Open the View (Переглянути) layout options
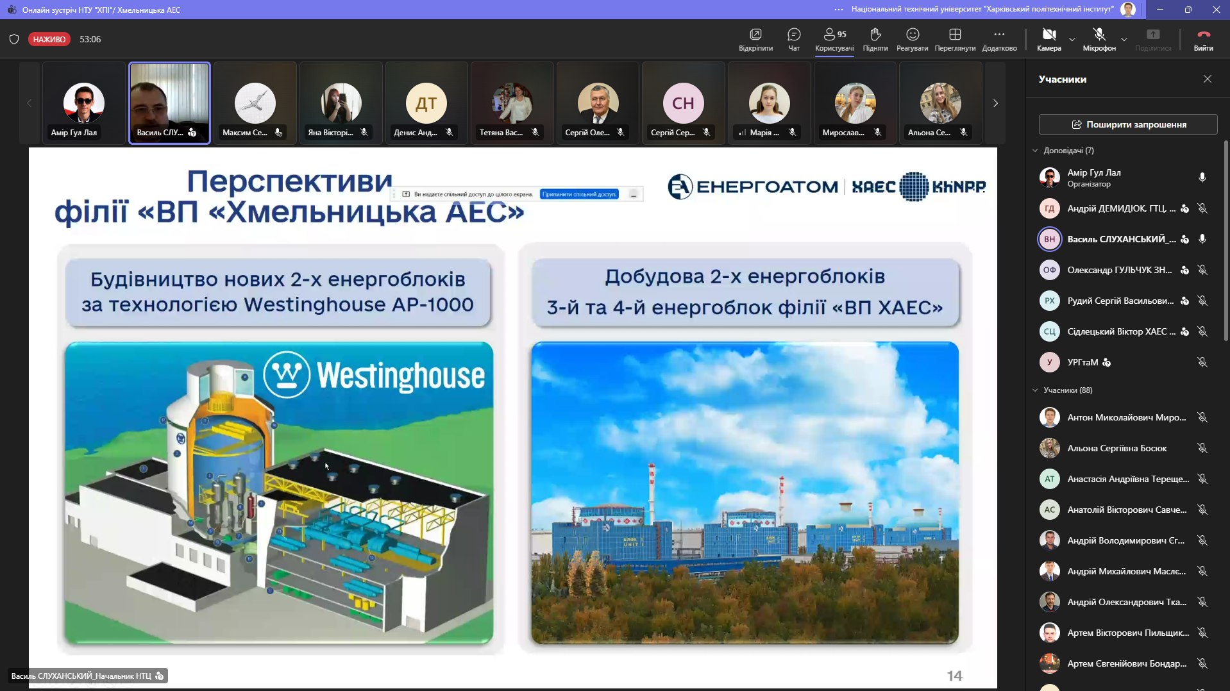 click(x=955, y=38)
